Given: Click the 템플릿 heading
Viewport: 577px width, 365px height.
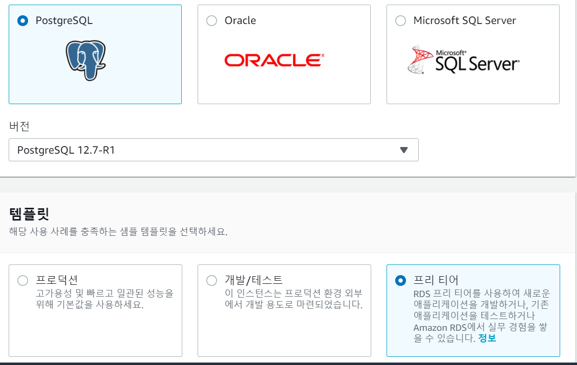Looking at the screenshot, I should tap(29, 213).
